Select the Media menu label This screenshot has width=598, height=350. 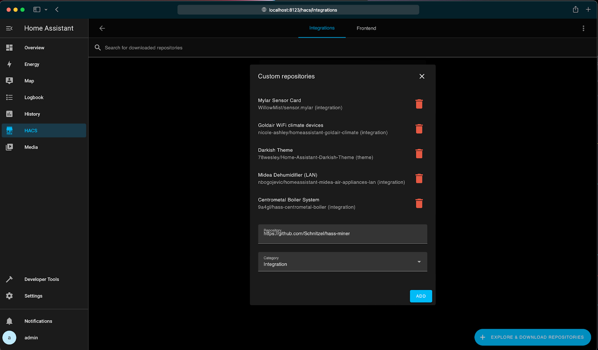click(31, 147)
